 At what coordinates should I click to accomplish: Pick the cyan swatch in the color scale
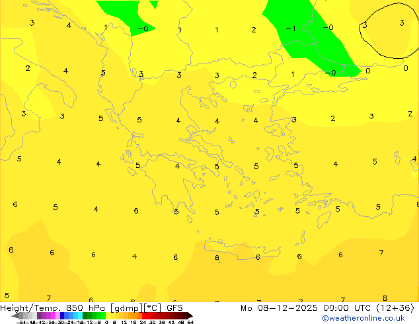(x=80, y=315)
